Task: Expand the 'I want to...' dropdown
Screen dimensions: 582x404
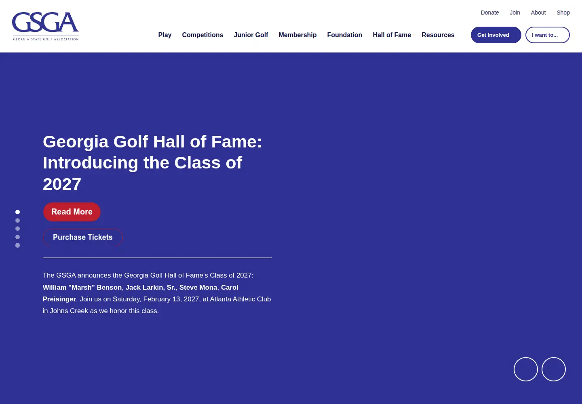Action: coord(547,35)
